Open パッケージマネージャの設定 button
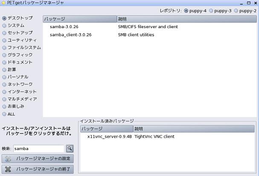Screen dimensions: 259x176 point(38,159)
